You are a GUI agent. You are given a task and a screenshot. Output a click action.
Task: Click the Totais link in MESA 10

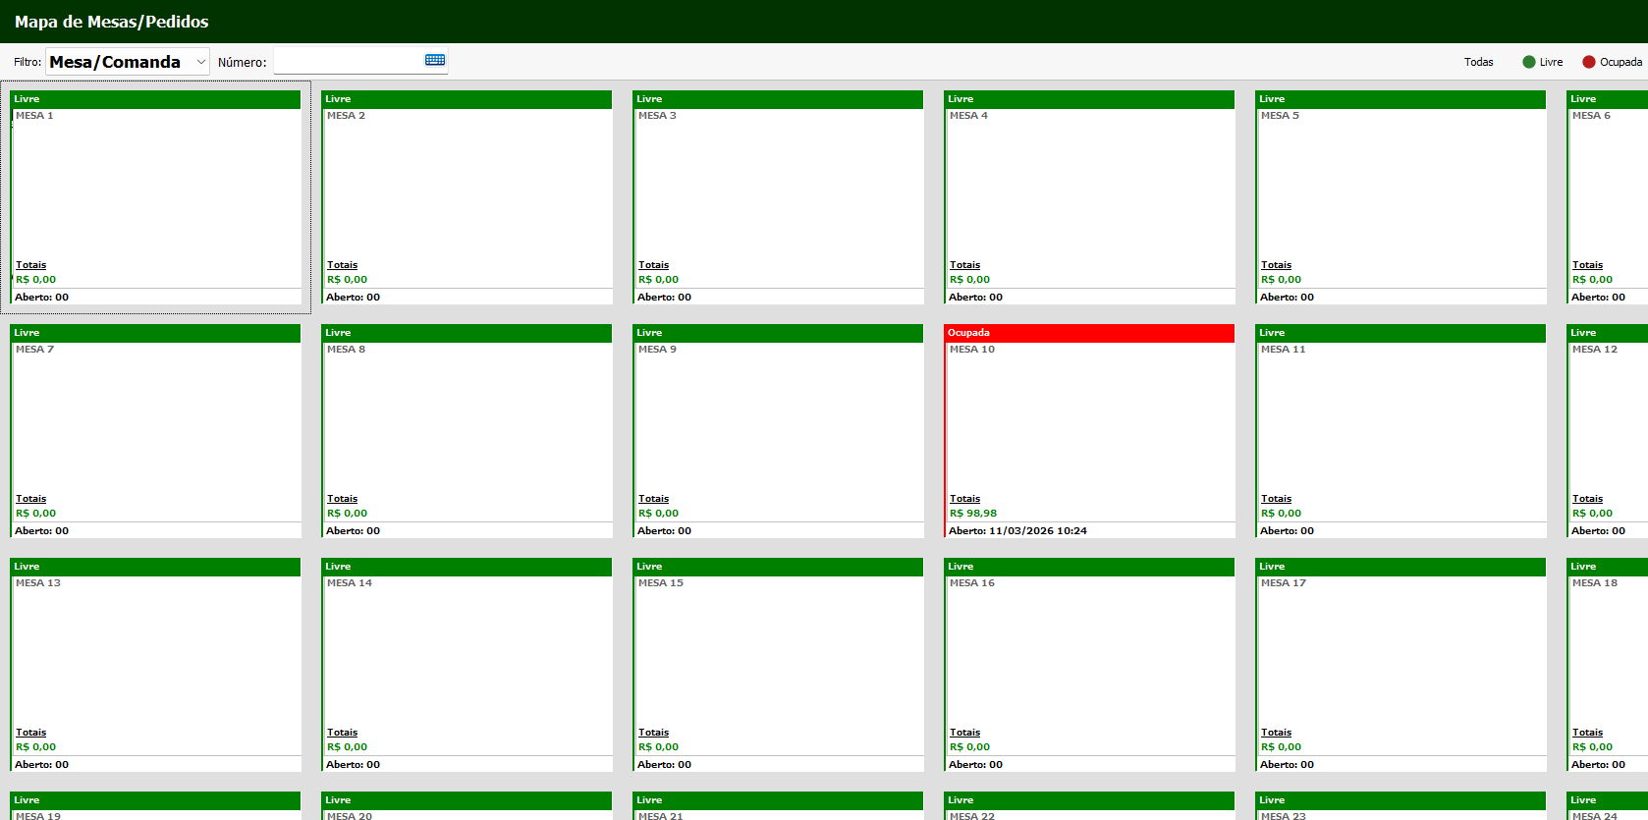(x=964, y=499)
